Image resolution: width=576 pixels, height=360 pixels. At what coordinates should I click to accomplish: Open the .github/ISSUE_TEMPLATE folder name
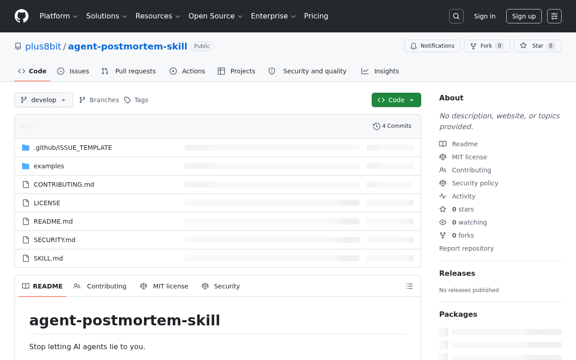click(73, 148)
